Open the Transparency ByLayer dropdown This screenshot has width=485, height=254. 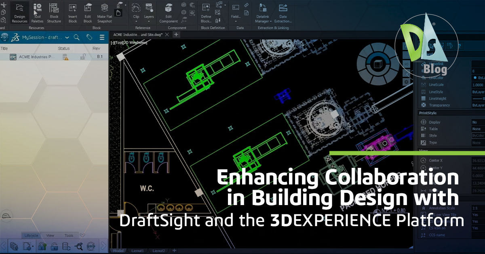478,105
